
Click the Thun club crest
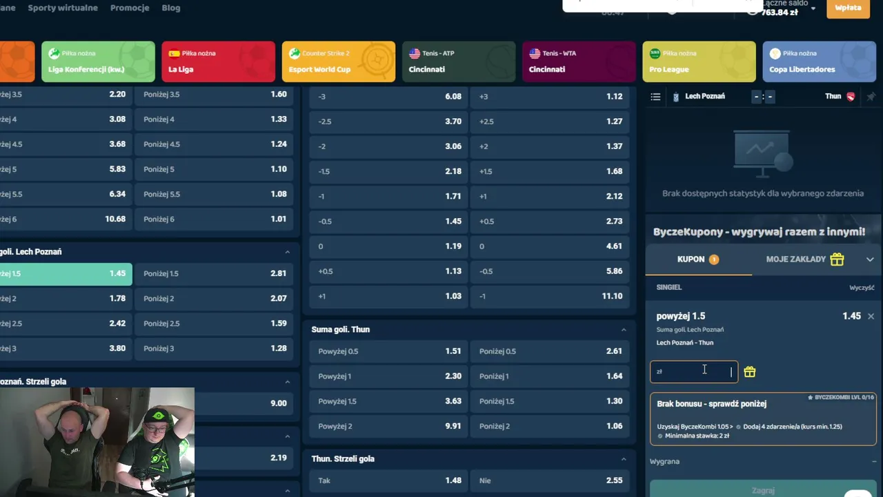coord(851,97)
